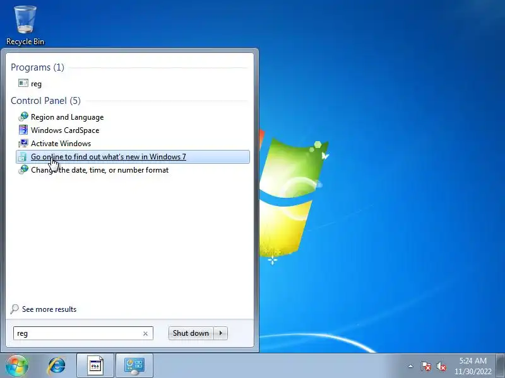Open the Recycle Bin on the desktop

(25, 25)
